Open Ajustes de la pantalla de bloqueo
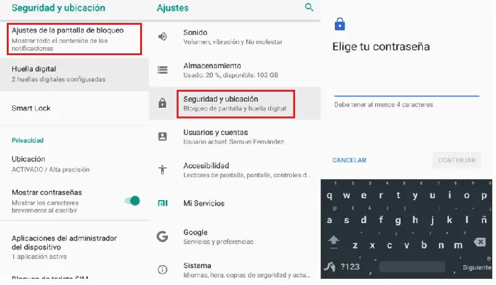496x285 pixels. pyautogui.click(x=74, y=39)
